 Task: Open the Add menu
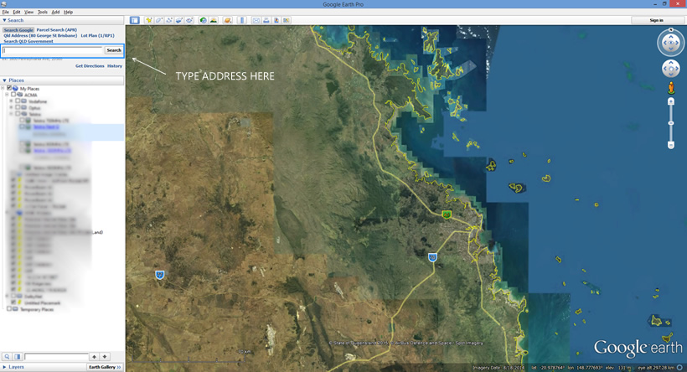[55, 13]
